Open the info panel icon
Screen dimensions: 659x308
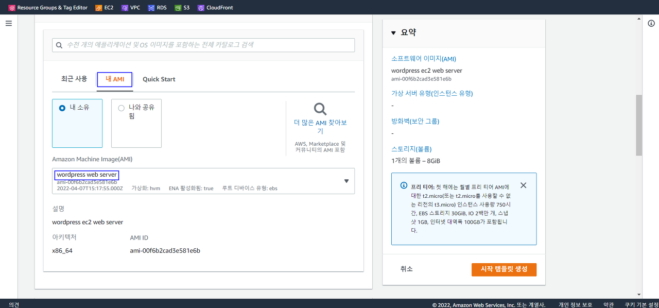point(651,23)
